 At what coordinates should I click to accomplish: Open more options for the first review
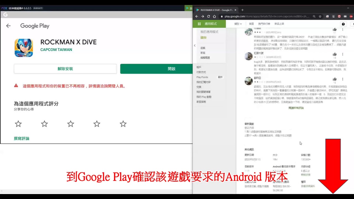click(x=343, y=30)
